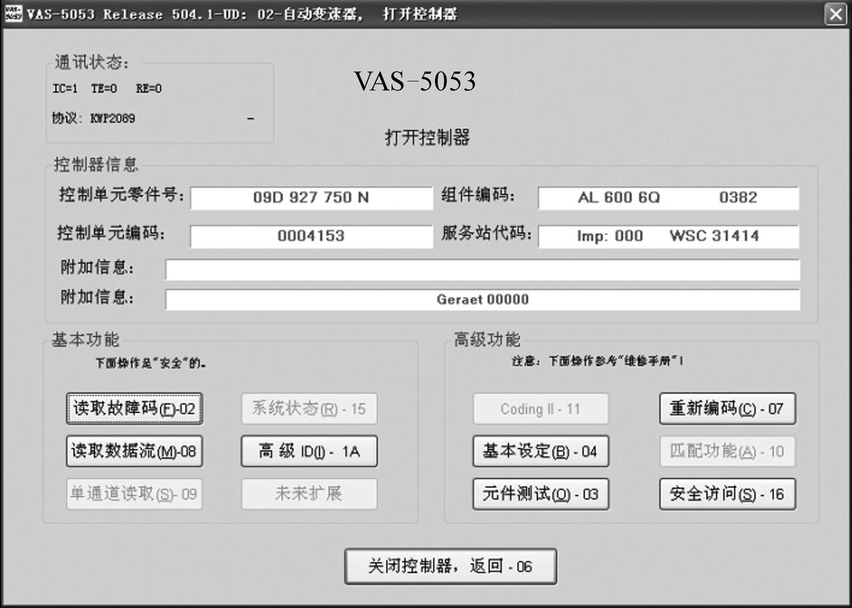Select the 附加信息 field containing Geraet 00000

(x=483, y=299)
